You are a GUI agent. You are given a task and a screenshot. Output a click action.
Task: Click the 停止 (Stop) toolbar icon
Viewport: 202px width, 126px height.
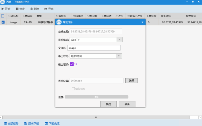tap(17, 9)
